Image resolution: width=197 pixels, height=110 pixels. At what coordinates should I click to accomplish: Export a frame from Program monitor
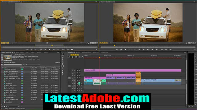pos(171,50)
